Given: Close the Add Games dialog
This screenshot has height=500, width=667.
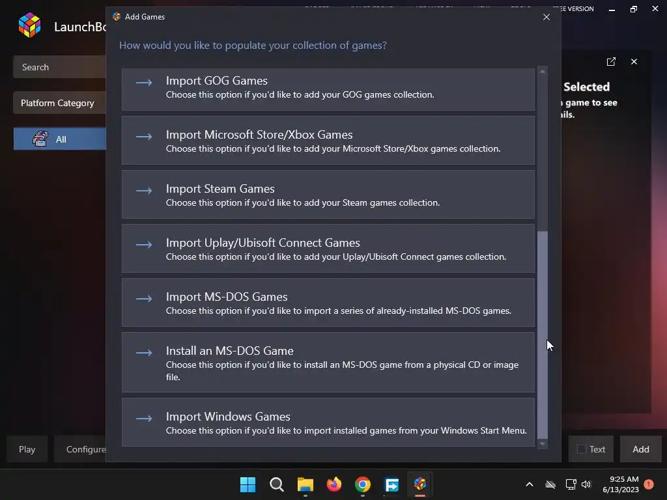Looking at the screenshot, I should click(546, 17).
